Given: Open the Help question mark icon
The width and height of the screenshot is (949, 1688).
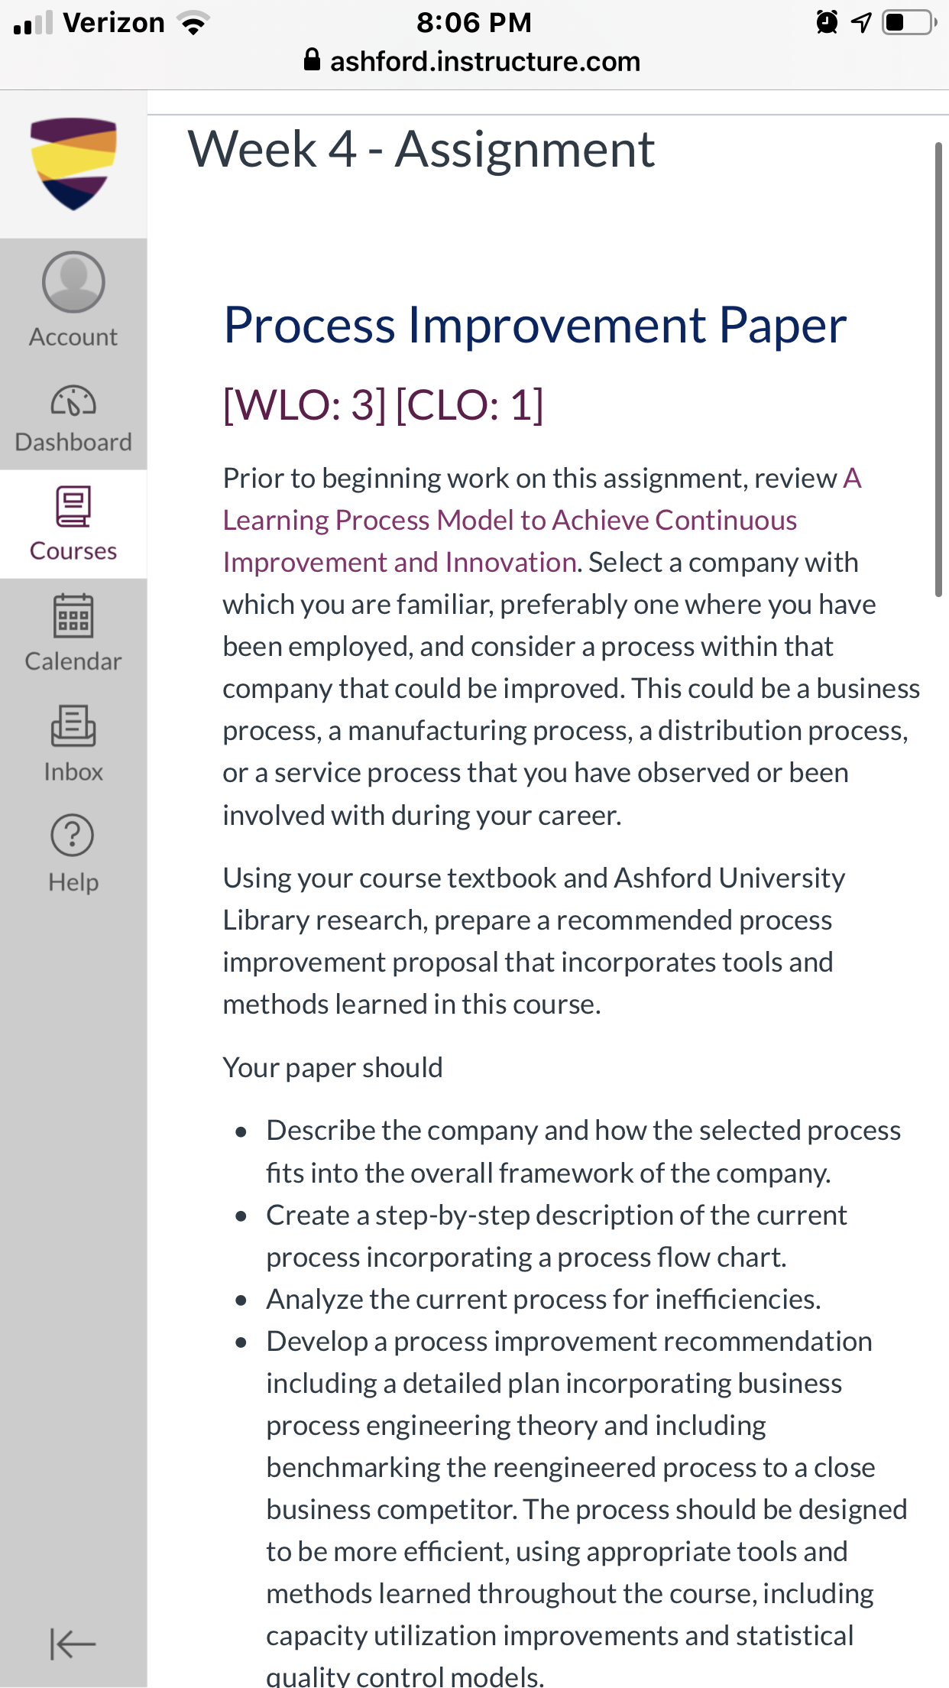Looking at the screenshot, I should click(73, 835).
